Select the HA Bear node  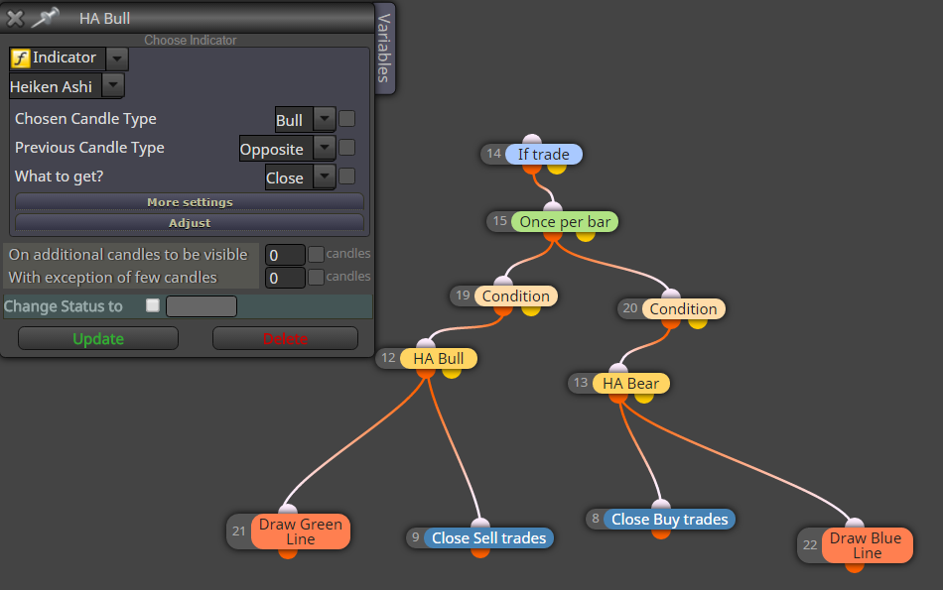[631, 384]
